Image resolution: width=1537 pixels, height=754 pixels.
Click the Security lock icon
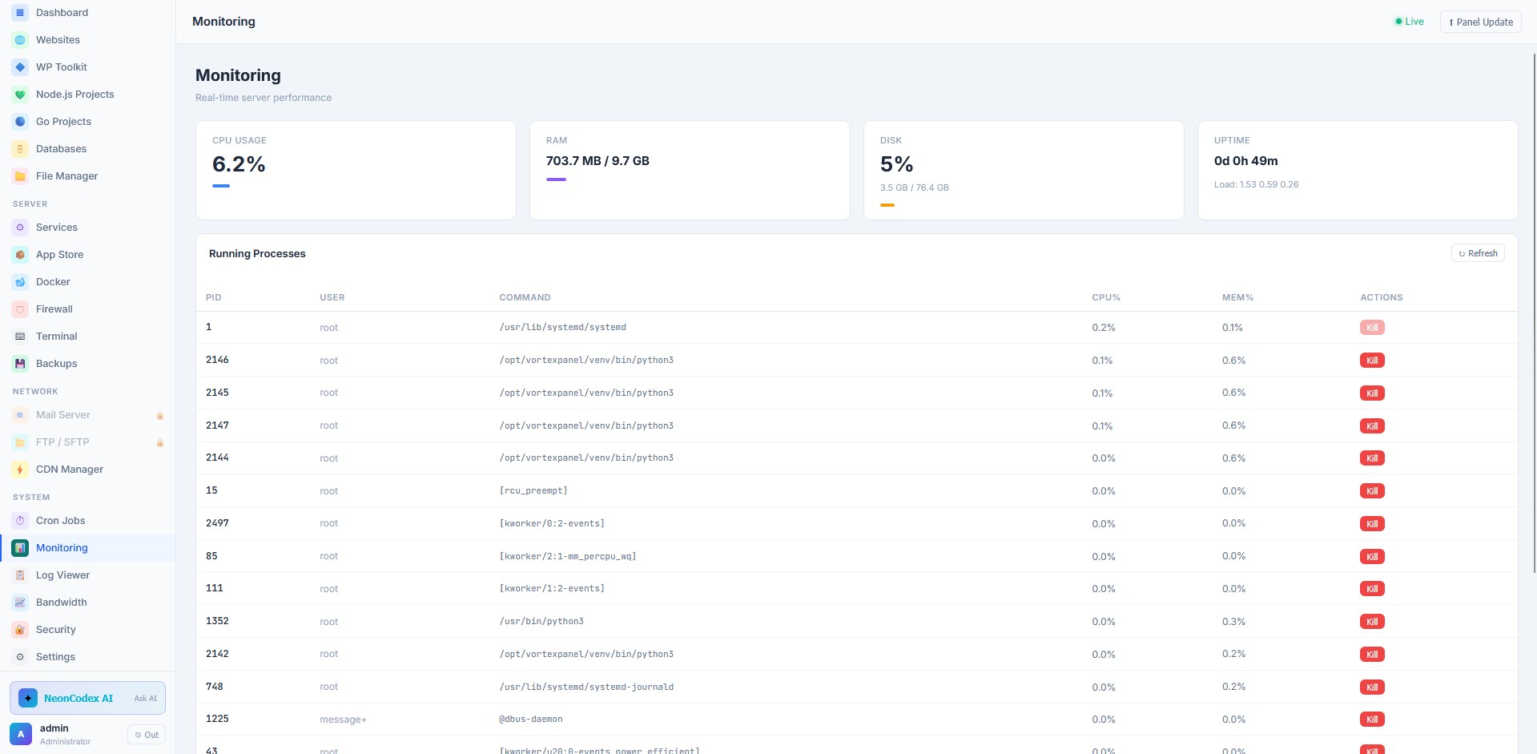20,630
